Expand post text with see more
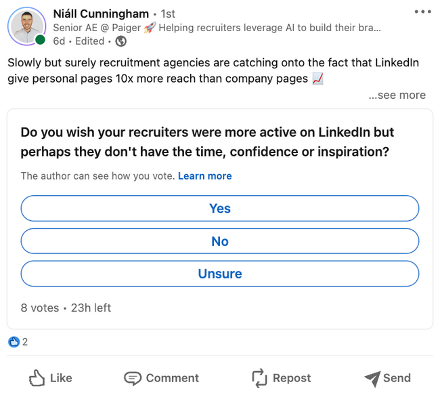Image resolution: width=440 pixels, height=399 pixels. click(397, 95)
